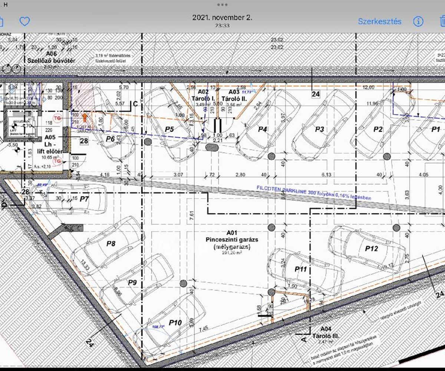The width and height of the screenshot is (445, 371).
Task: Tap the parking space P8 car
Action: pos(111,244)
